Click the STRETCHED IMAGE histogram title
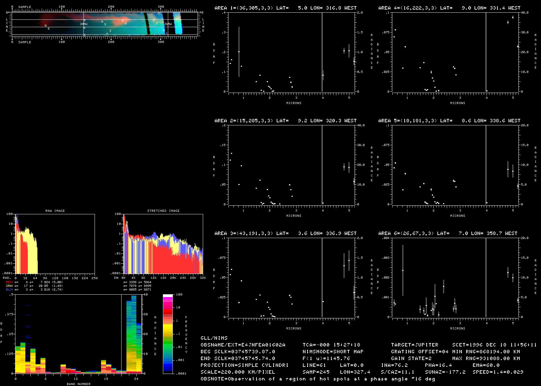 coord(163,211)
